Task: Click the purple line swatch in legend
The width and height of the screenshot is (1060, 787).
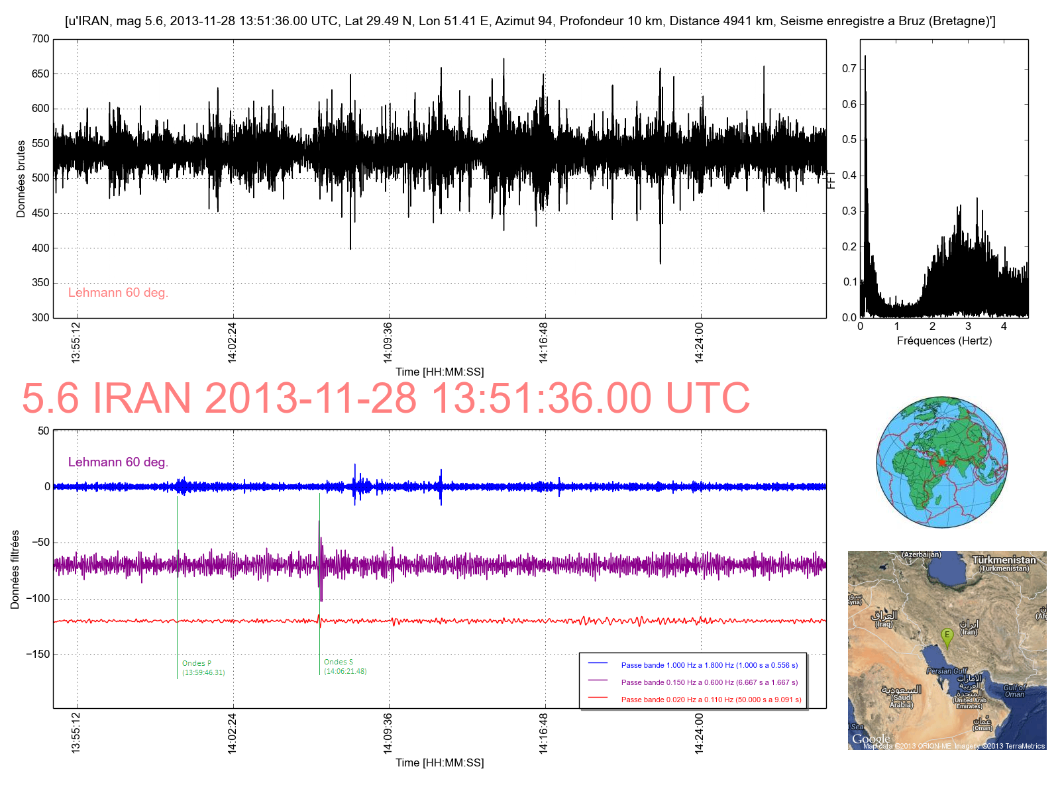Action: (x=598, y=682)
